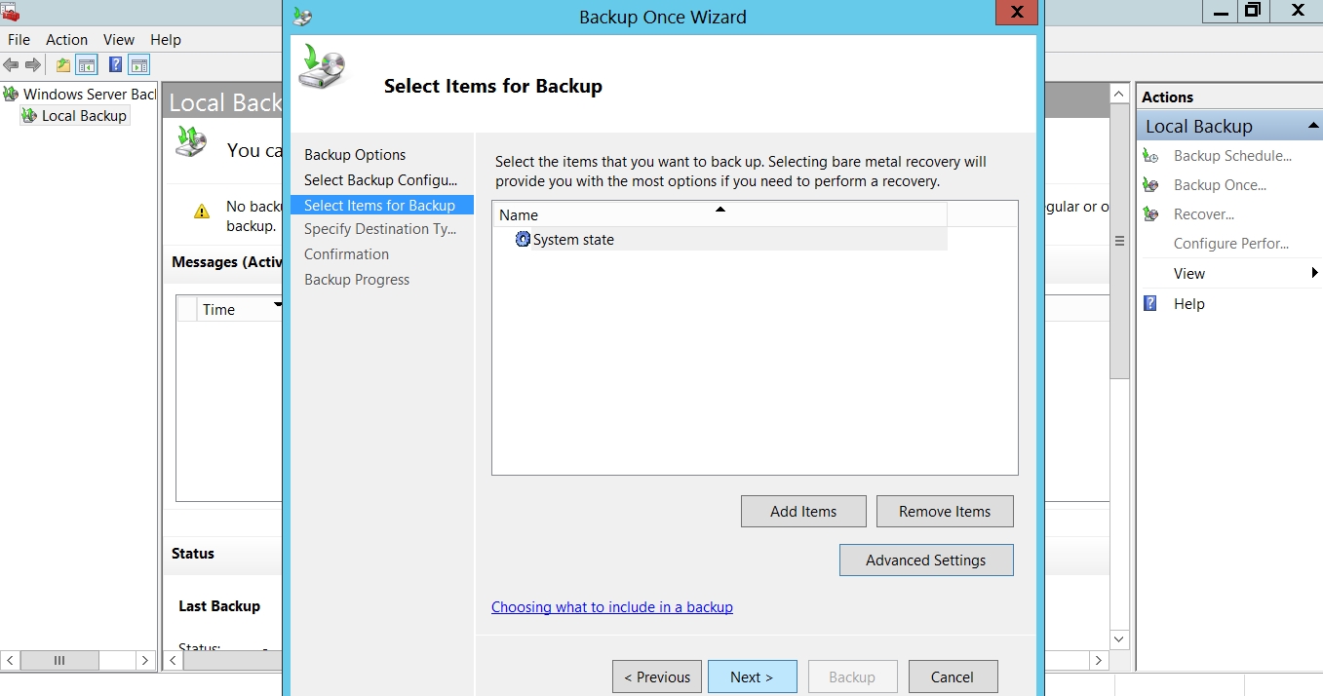Open the Backup Schedule action
1323x696 pixels.
click(x=1232, y=156)
